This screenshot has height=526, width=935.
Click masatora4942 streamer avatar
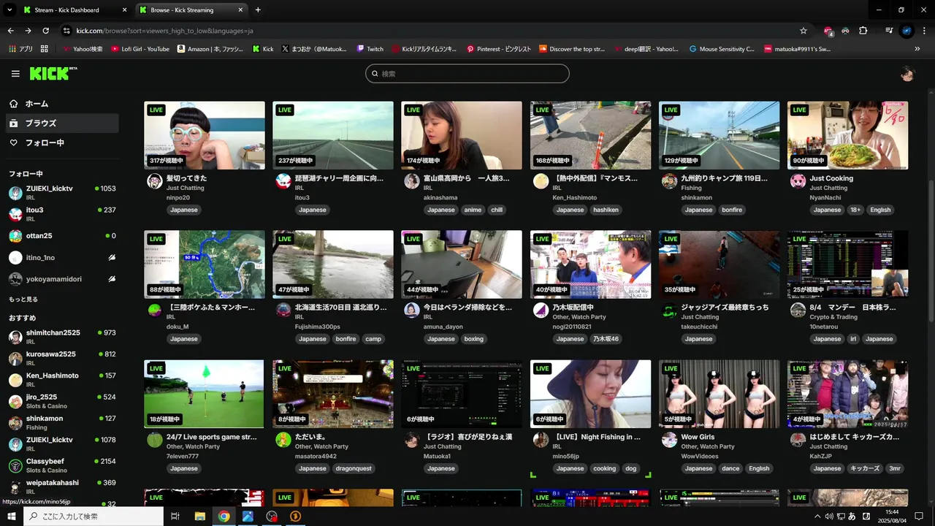(283, 440)
